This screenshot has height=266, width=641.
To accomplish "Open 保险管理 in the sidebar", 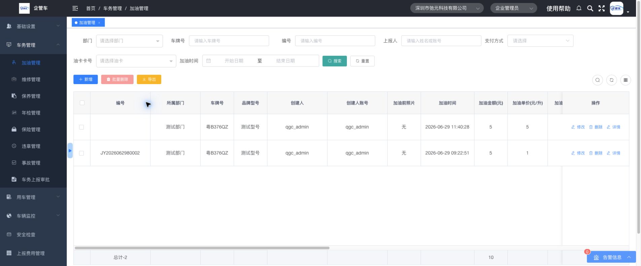I will [33, 129].
